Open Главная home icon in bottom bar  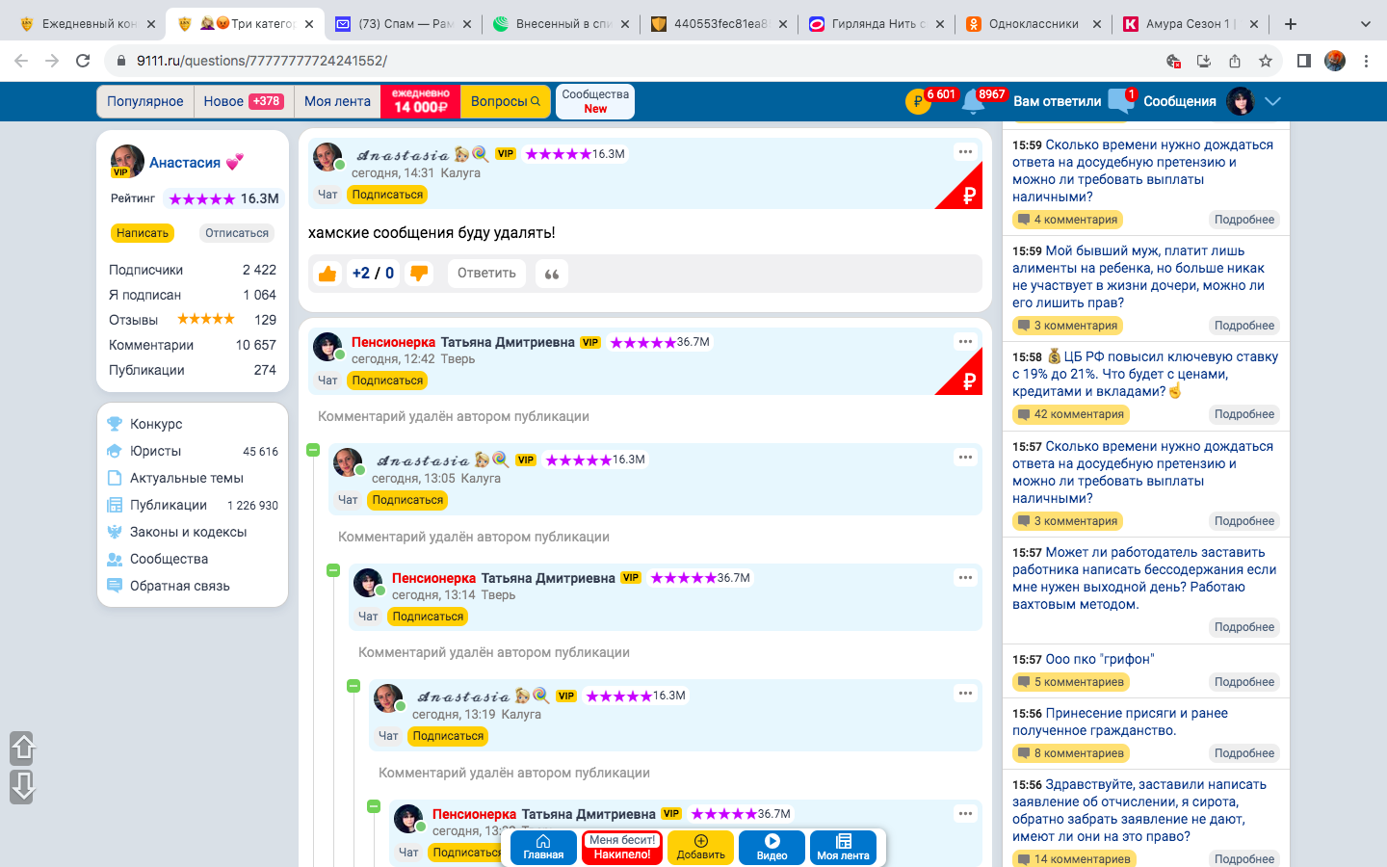pos(543,847)
